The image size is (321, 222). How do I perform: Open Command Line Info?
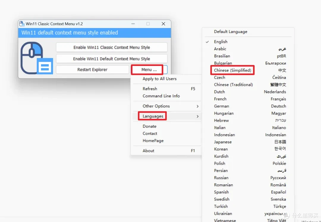coord(166,96)
